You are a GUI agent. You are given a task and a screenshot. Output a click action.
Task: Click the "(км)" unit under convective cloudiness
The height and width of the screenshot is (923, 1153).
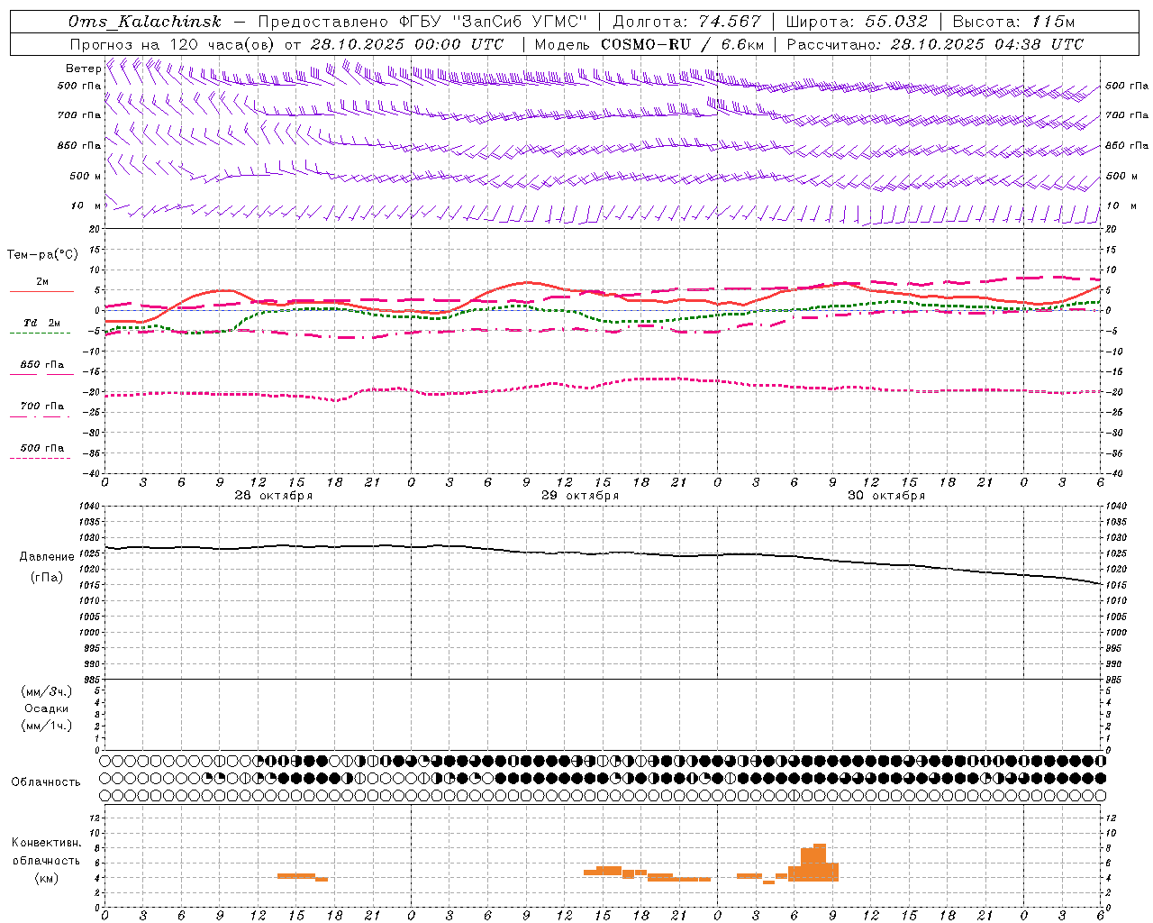point(47,878)
